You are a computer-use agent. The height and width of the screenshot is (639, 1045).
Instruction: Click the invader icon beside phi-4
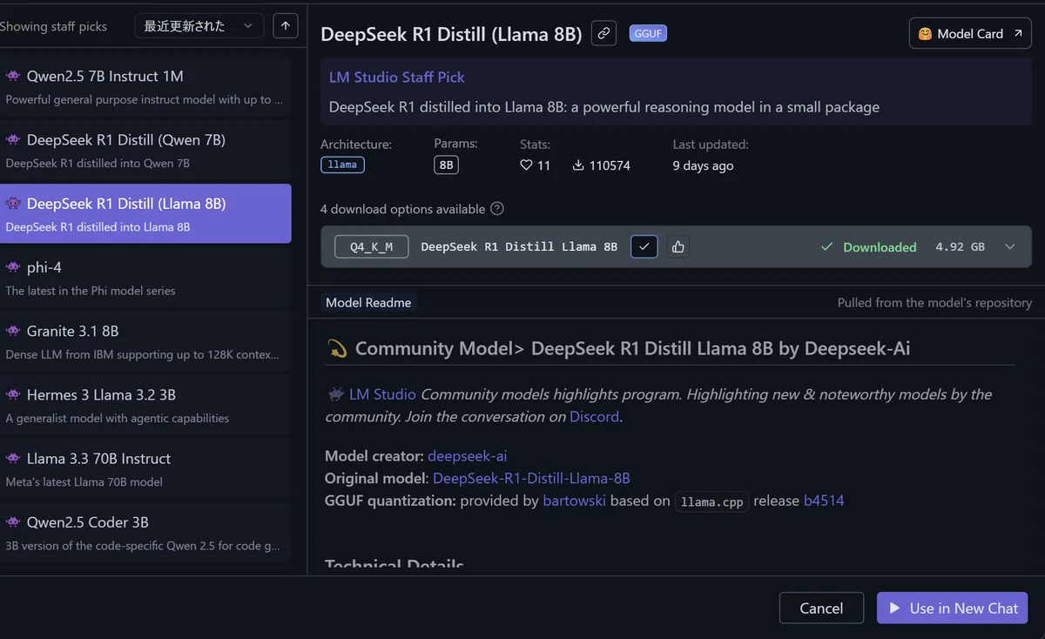(13, 267)
